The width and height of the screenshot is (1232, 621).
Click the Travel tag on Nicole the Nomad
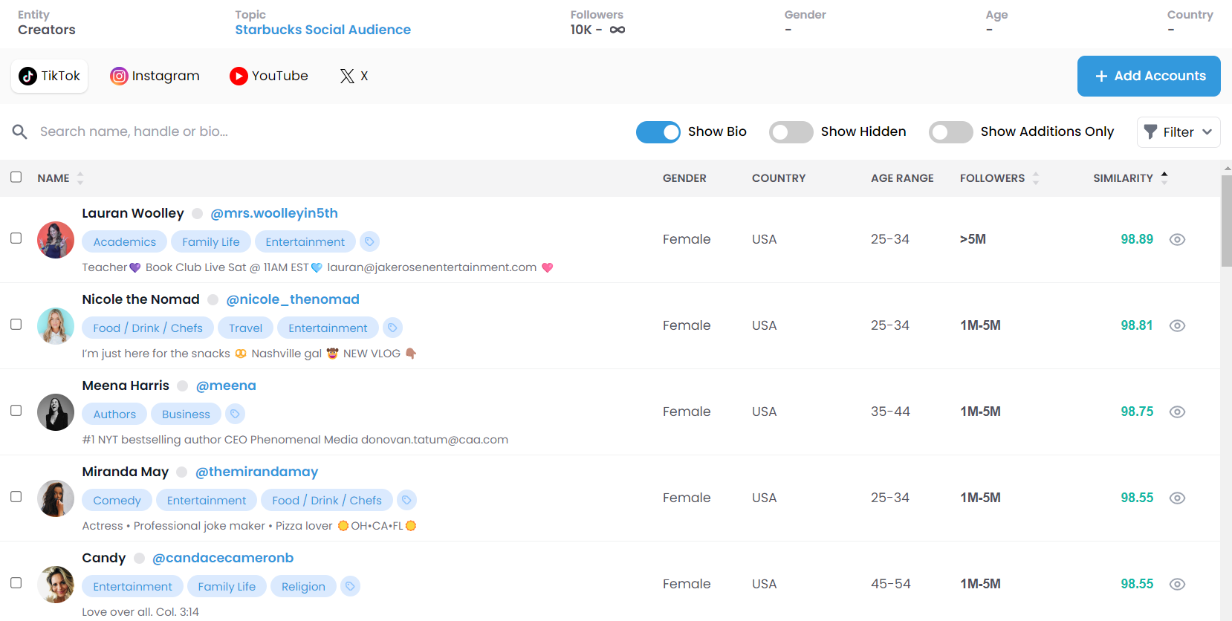245,328
